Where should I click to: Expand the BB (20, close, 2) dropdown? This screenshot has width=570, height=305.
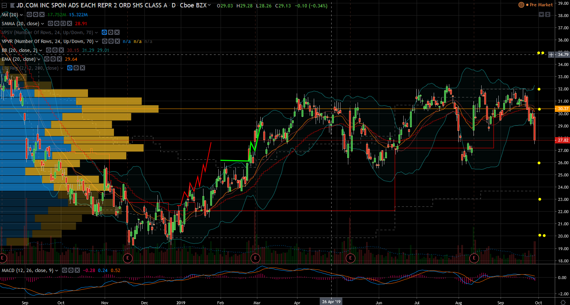point(41,50)
